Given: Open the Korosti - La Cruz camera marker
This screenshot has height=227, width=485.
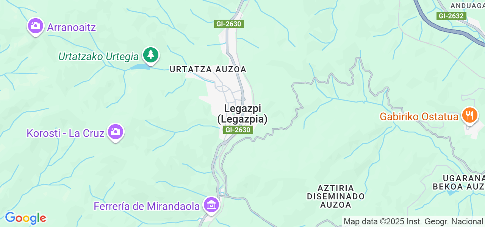Looking at the screenshot, I should pyautogui.click(x=116, y=132).
